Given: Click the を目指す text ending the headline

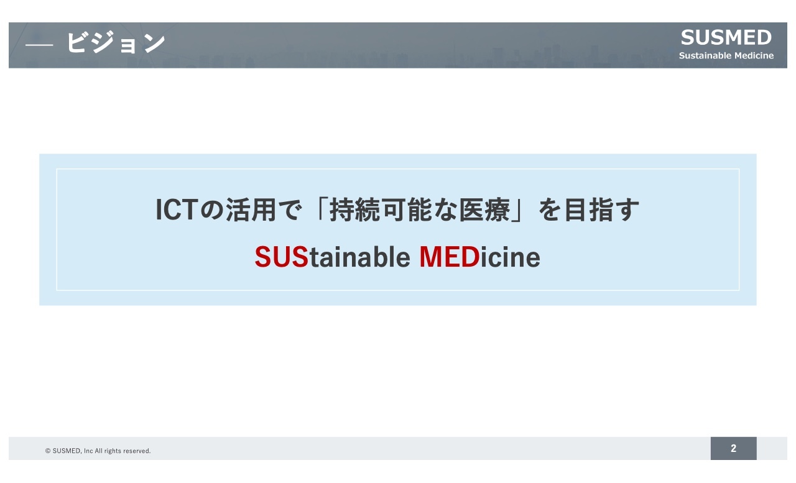Looking at the screenshot, I should [x=588, y=211].
